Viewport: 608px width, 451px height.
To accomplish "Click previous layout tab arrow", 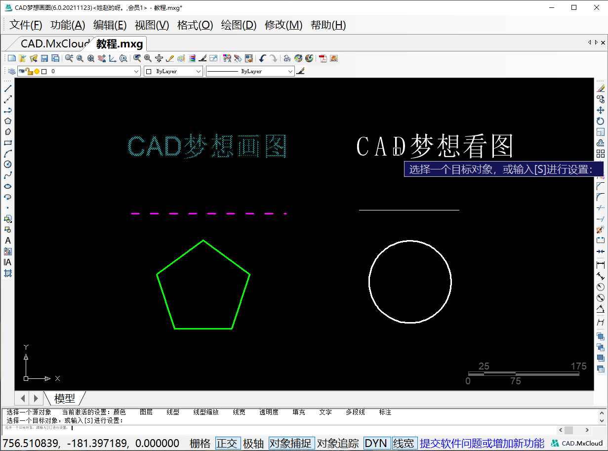I will (23, 398).
